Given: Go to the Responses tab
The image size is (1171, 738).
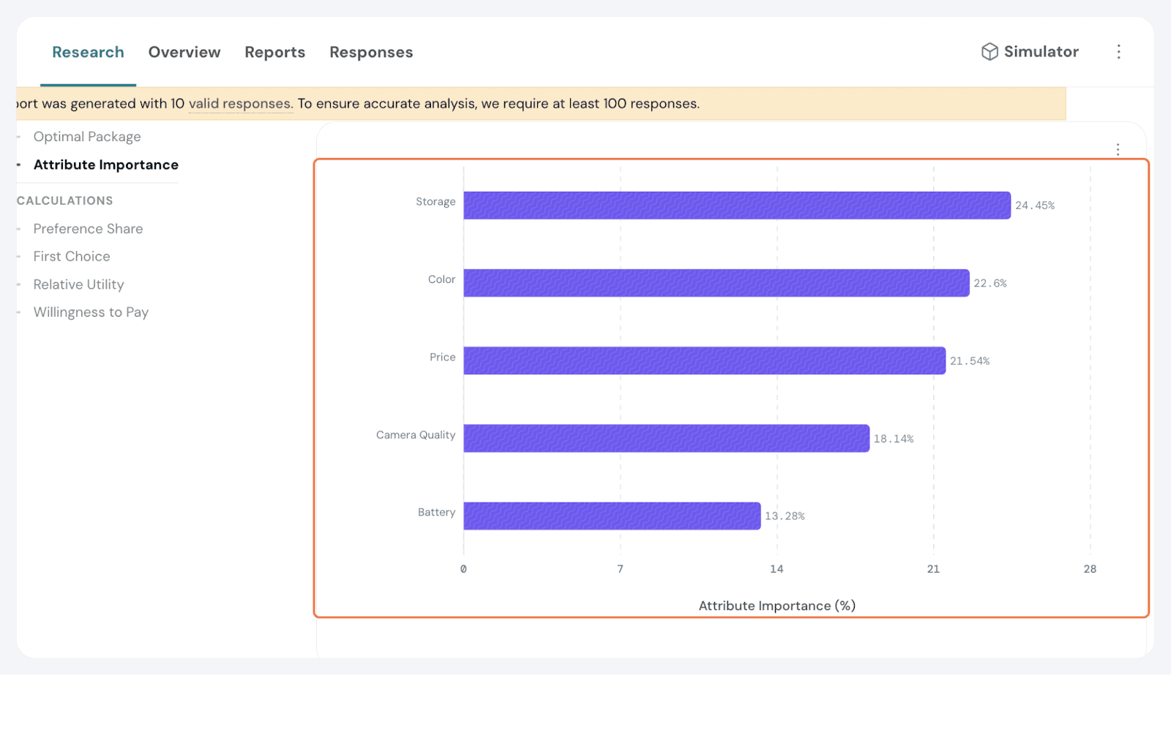Looking at the screenshot, I should coord(371,53).
